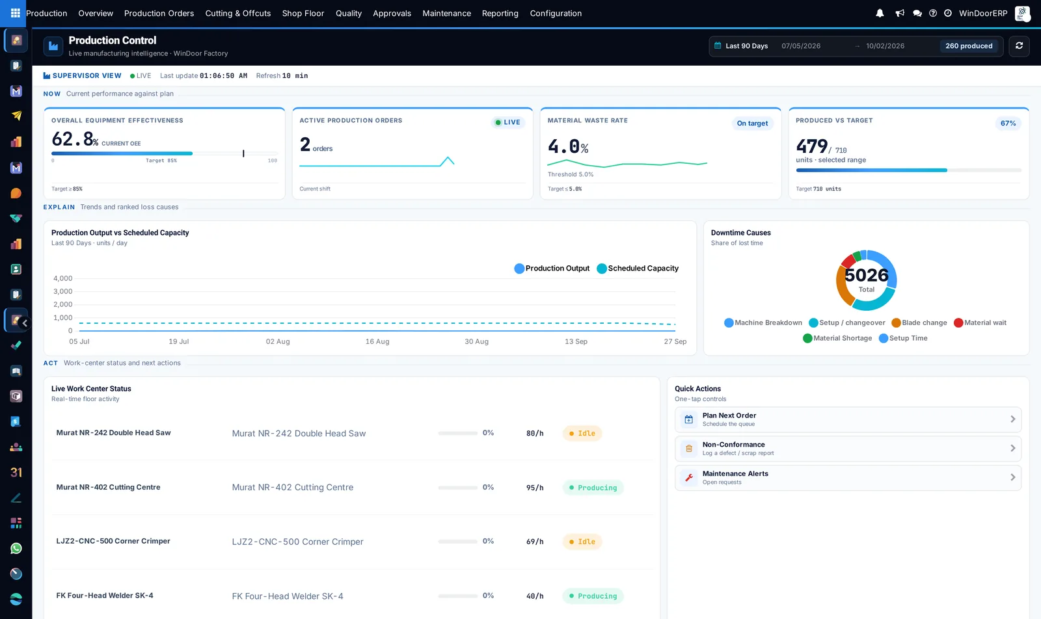Screen dimensions: 1041x619
Task: Click the calendar icon in date range
Action: (718, 46)
